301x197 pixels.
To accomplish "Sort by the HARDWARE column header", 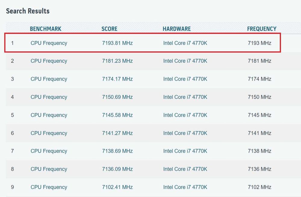I will pos(177,29).
